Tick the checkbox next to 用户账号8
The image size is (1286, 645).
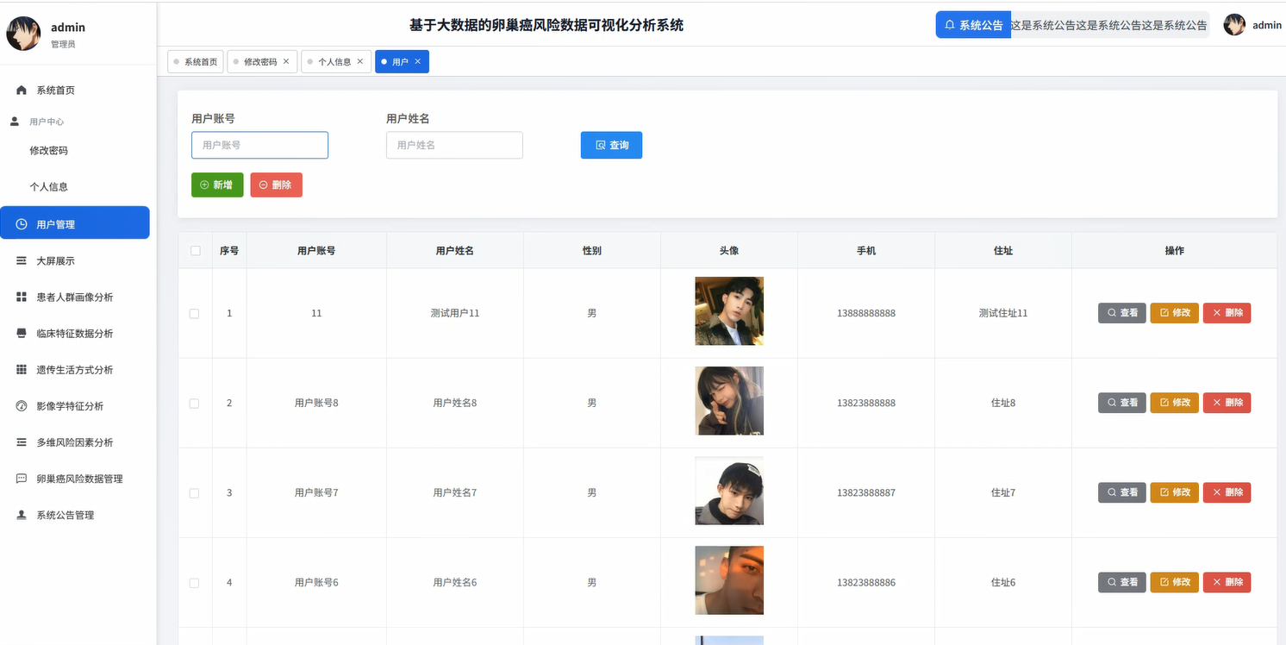click(x=195, y=402)
